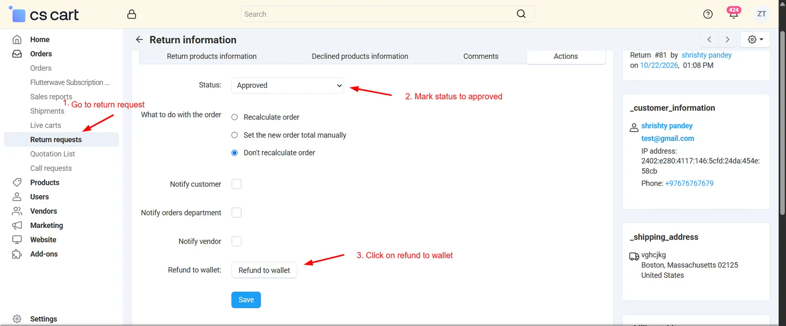Click phone number +97676767679
Image resolution: width=786 pixels, height=326 pixels.
[689, 183]
